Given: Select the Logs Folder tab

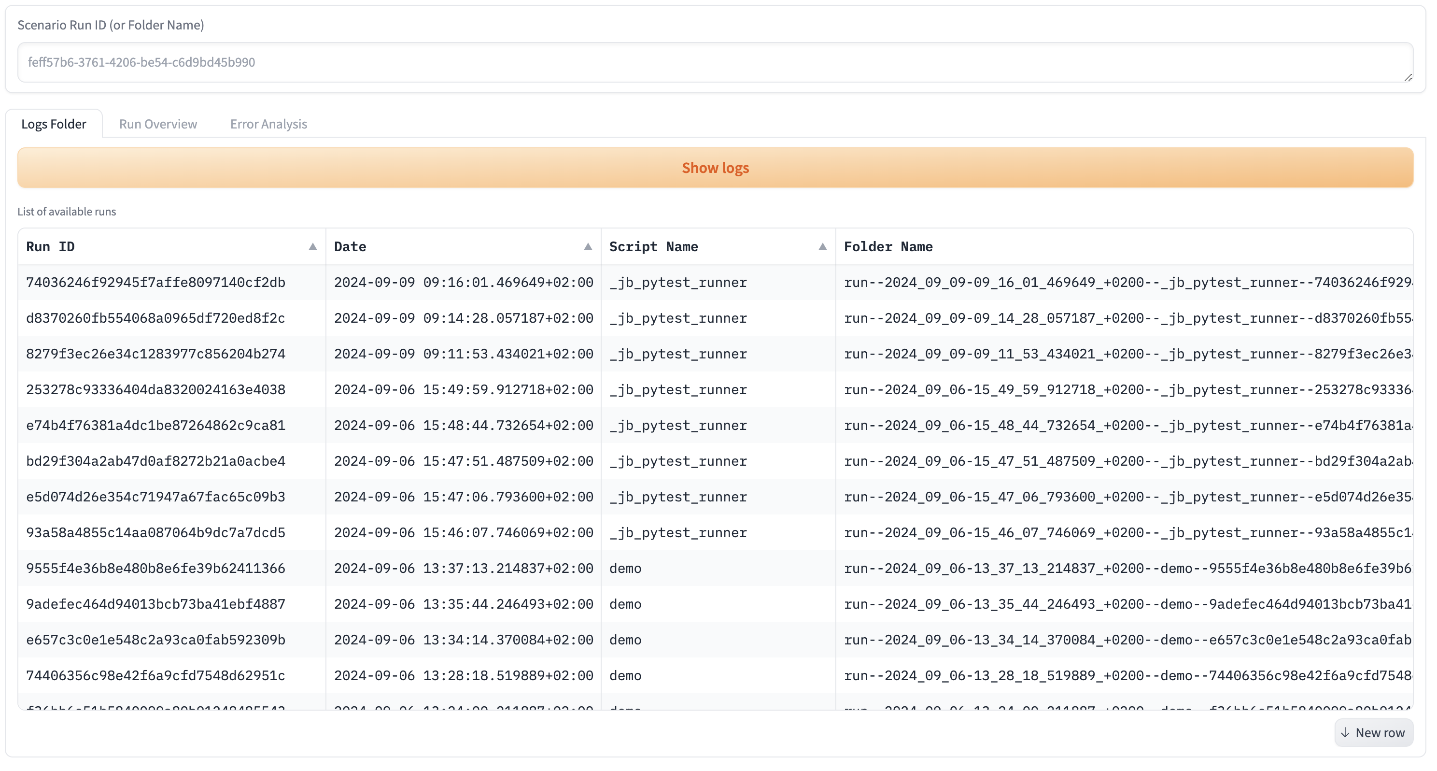Looking at the screenshot, I should point(54,124).
